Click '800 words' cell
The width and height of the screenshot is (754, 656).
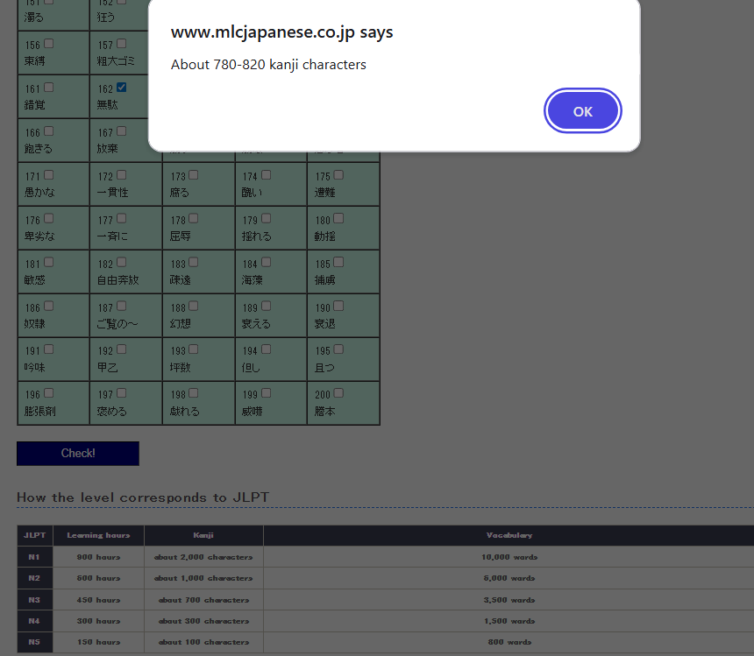[509, 642]
